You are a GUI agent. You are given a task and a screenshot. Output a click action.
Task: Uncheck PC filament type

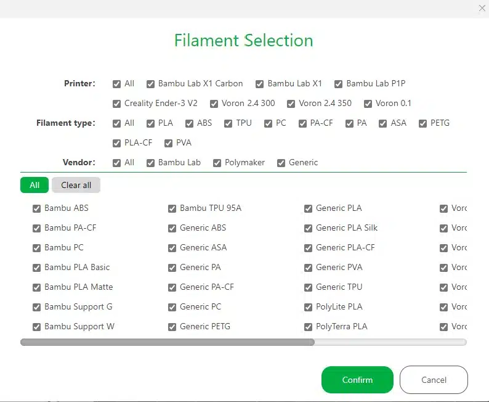[x=268, y=123]
